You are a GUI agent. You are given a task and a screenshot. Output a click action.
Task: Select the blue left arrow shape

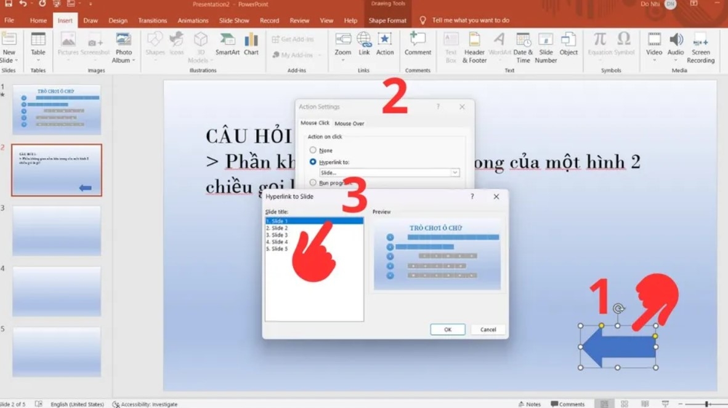[619, 346]
